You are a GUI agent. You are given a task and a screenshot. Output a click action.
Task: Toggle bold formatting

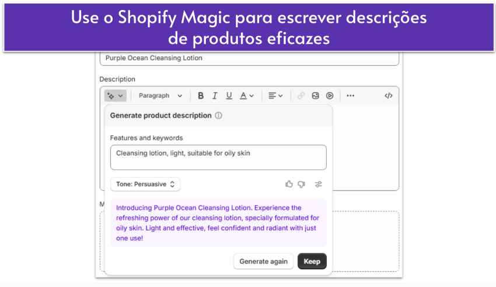(x=201, y=95)
